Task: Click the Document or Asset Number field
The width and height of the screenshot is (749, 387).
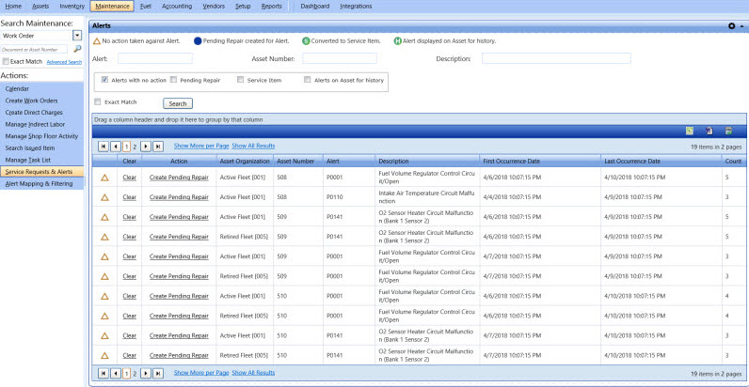Action: (34, 49)
